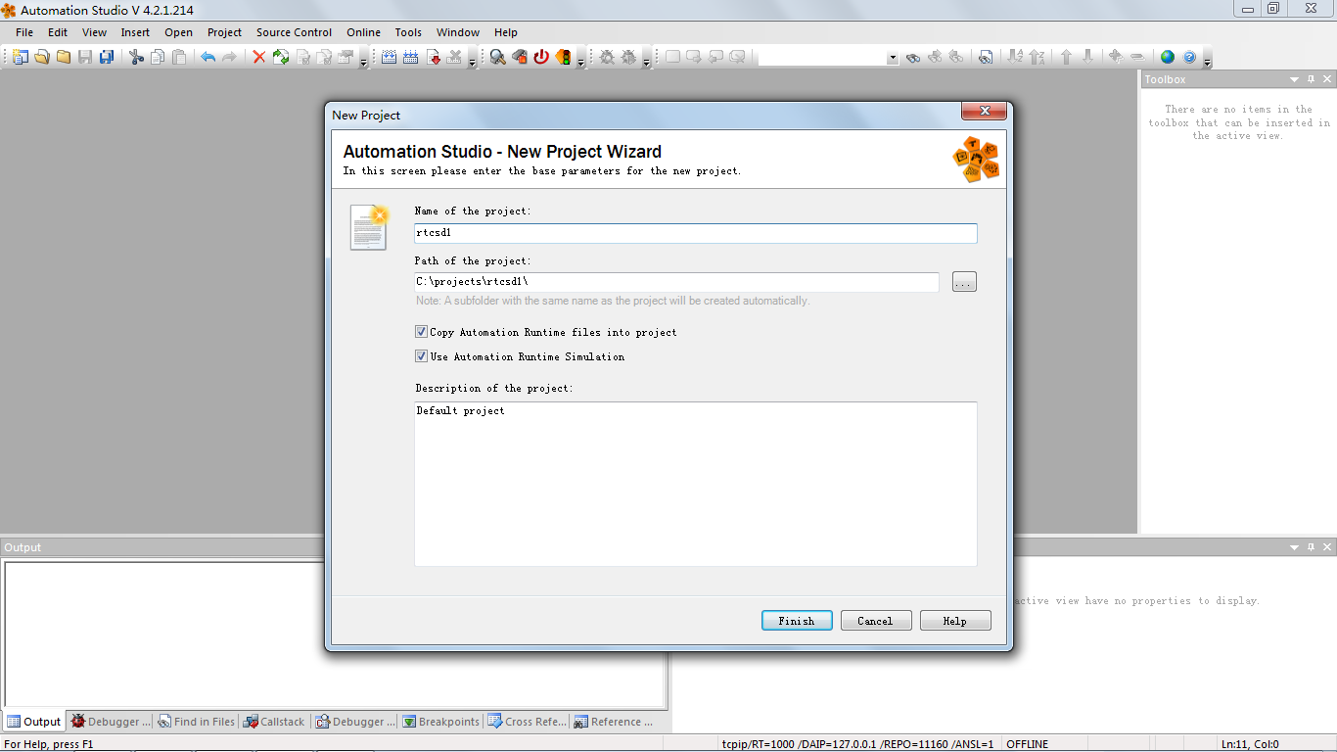Expand the online toolbar overflow arrow
Image resolution: width=1337 pixels, height=752 pixels.
580,61
